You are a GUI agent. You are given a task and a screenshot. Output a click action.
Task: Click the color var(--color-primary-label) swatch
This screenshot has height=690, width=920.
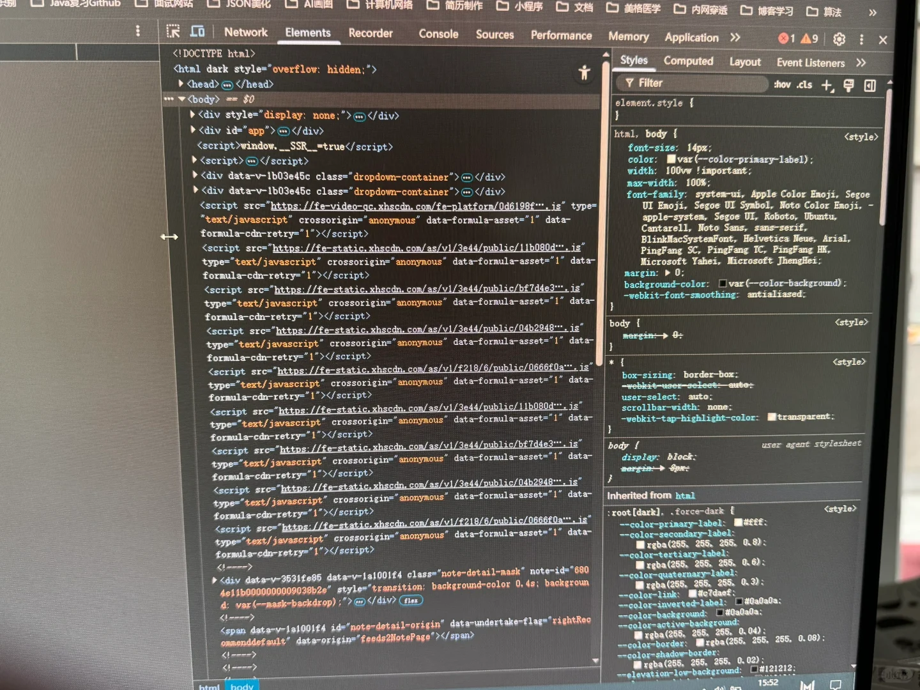(x=671, y=159)
